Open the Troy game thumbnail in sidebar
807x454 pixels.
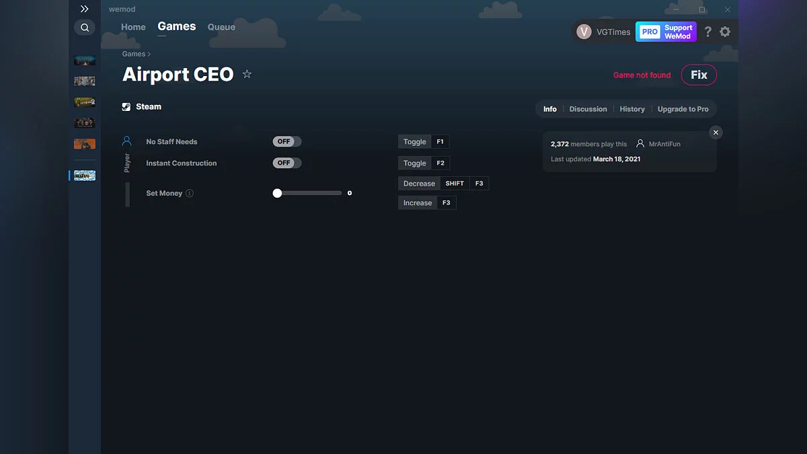(85, 123)
